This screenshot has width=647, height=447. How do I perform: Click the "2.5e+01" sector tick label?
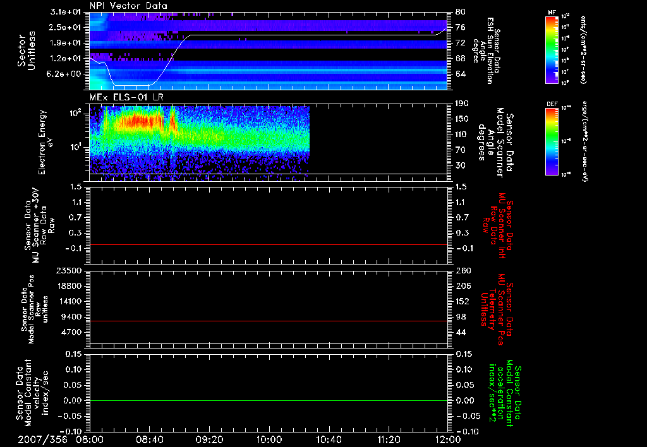pyautogui.click(x=66, y=27)
